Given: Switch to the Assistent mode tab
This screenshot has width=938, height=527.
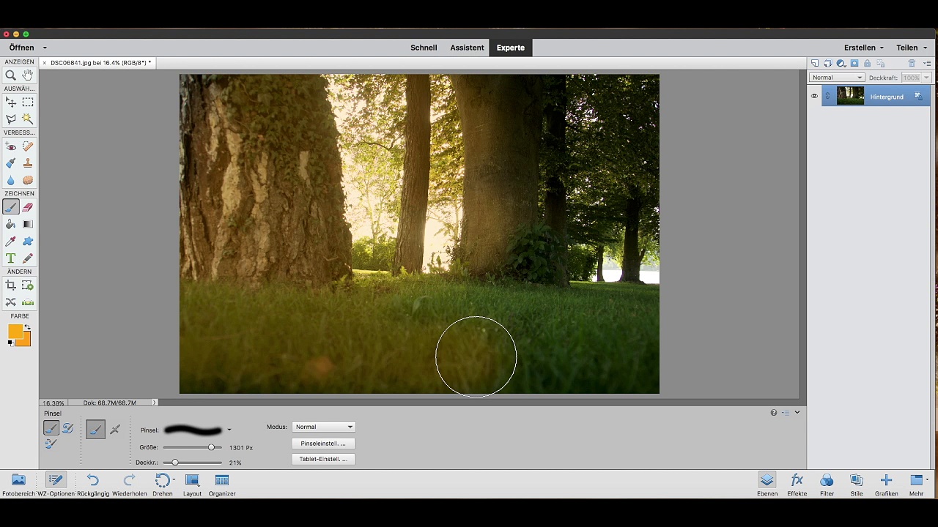Looking at the screenshot, I should coord(467,48).
